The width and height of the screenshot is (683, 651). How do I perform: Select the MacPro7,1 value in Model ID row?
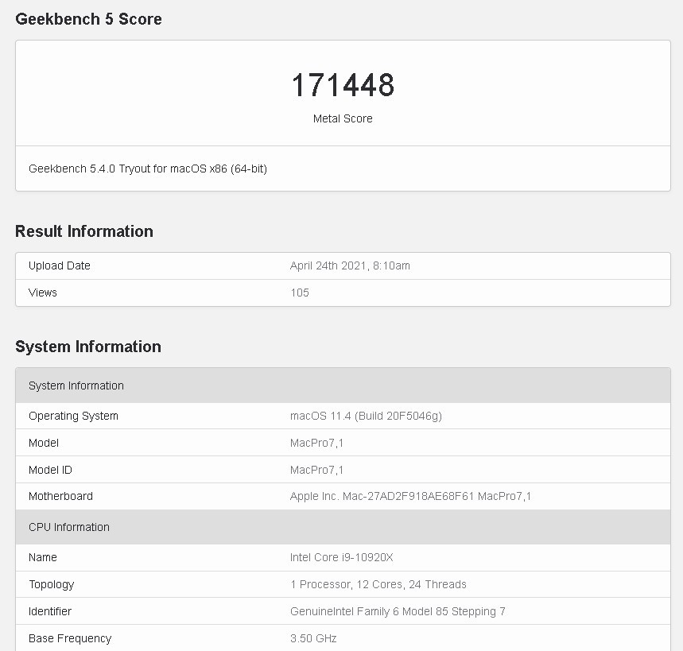[x=316, y=470]
